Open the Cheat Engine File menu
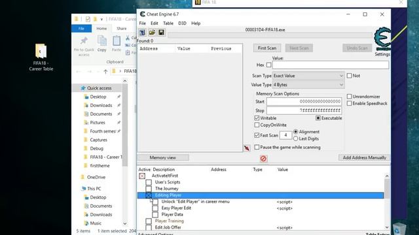This screenshot has height=235, width=419. [x=143, y=23]
